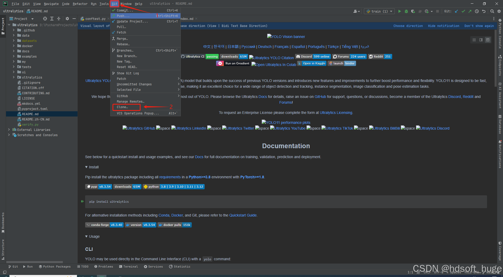This screenshot has width=503, height=277.
Task: Toggle the Notifications right sidebar panel
Action: click(x=500, y=154)
